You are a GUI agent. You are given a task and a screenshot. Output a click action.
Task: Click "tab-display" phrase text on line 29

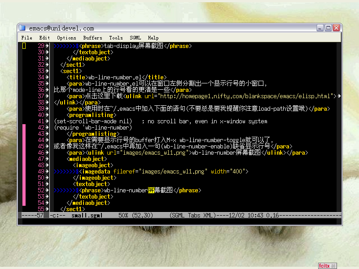(121, 46)
